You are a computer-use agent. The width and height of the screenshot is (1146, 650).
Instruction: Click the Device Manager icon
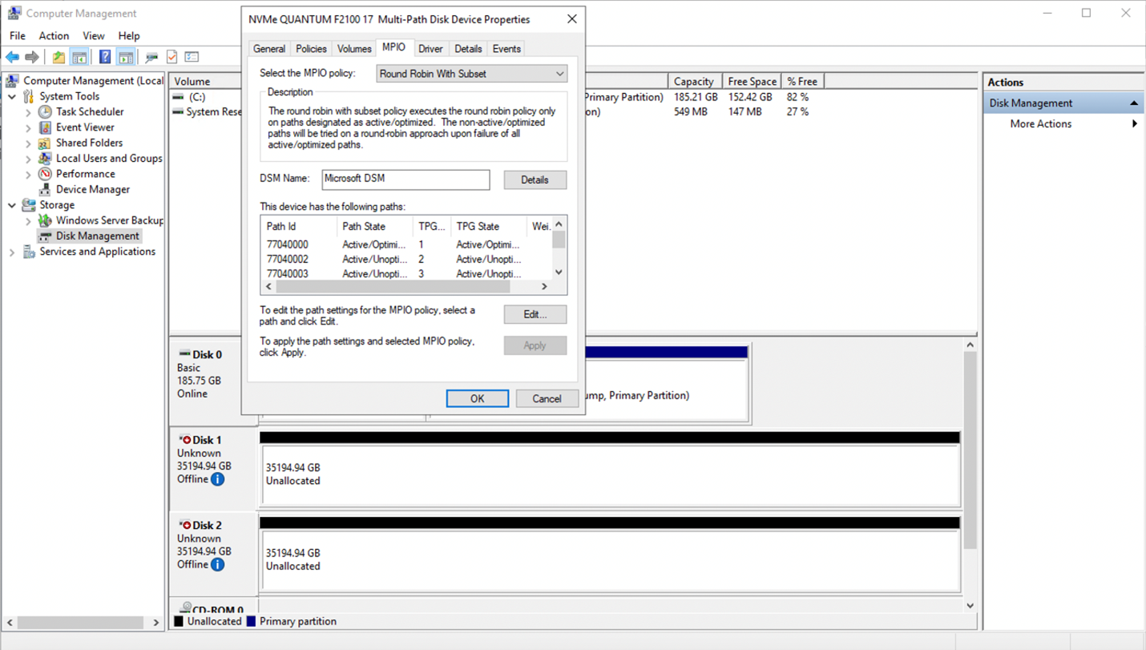(x=45, y=189)
